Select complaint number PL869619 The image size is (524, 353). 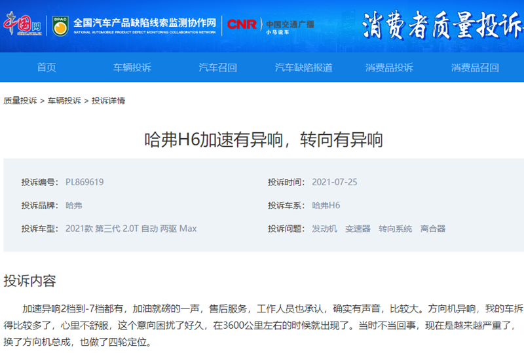coord(84,182)
